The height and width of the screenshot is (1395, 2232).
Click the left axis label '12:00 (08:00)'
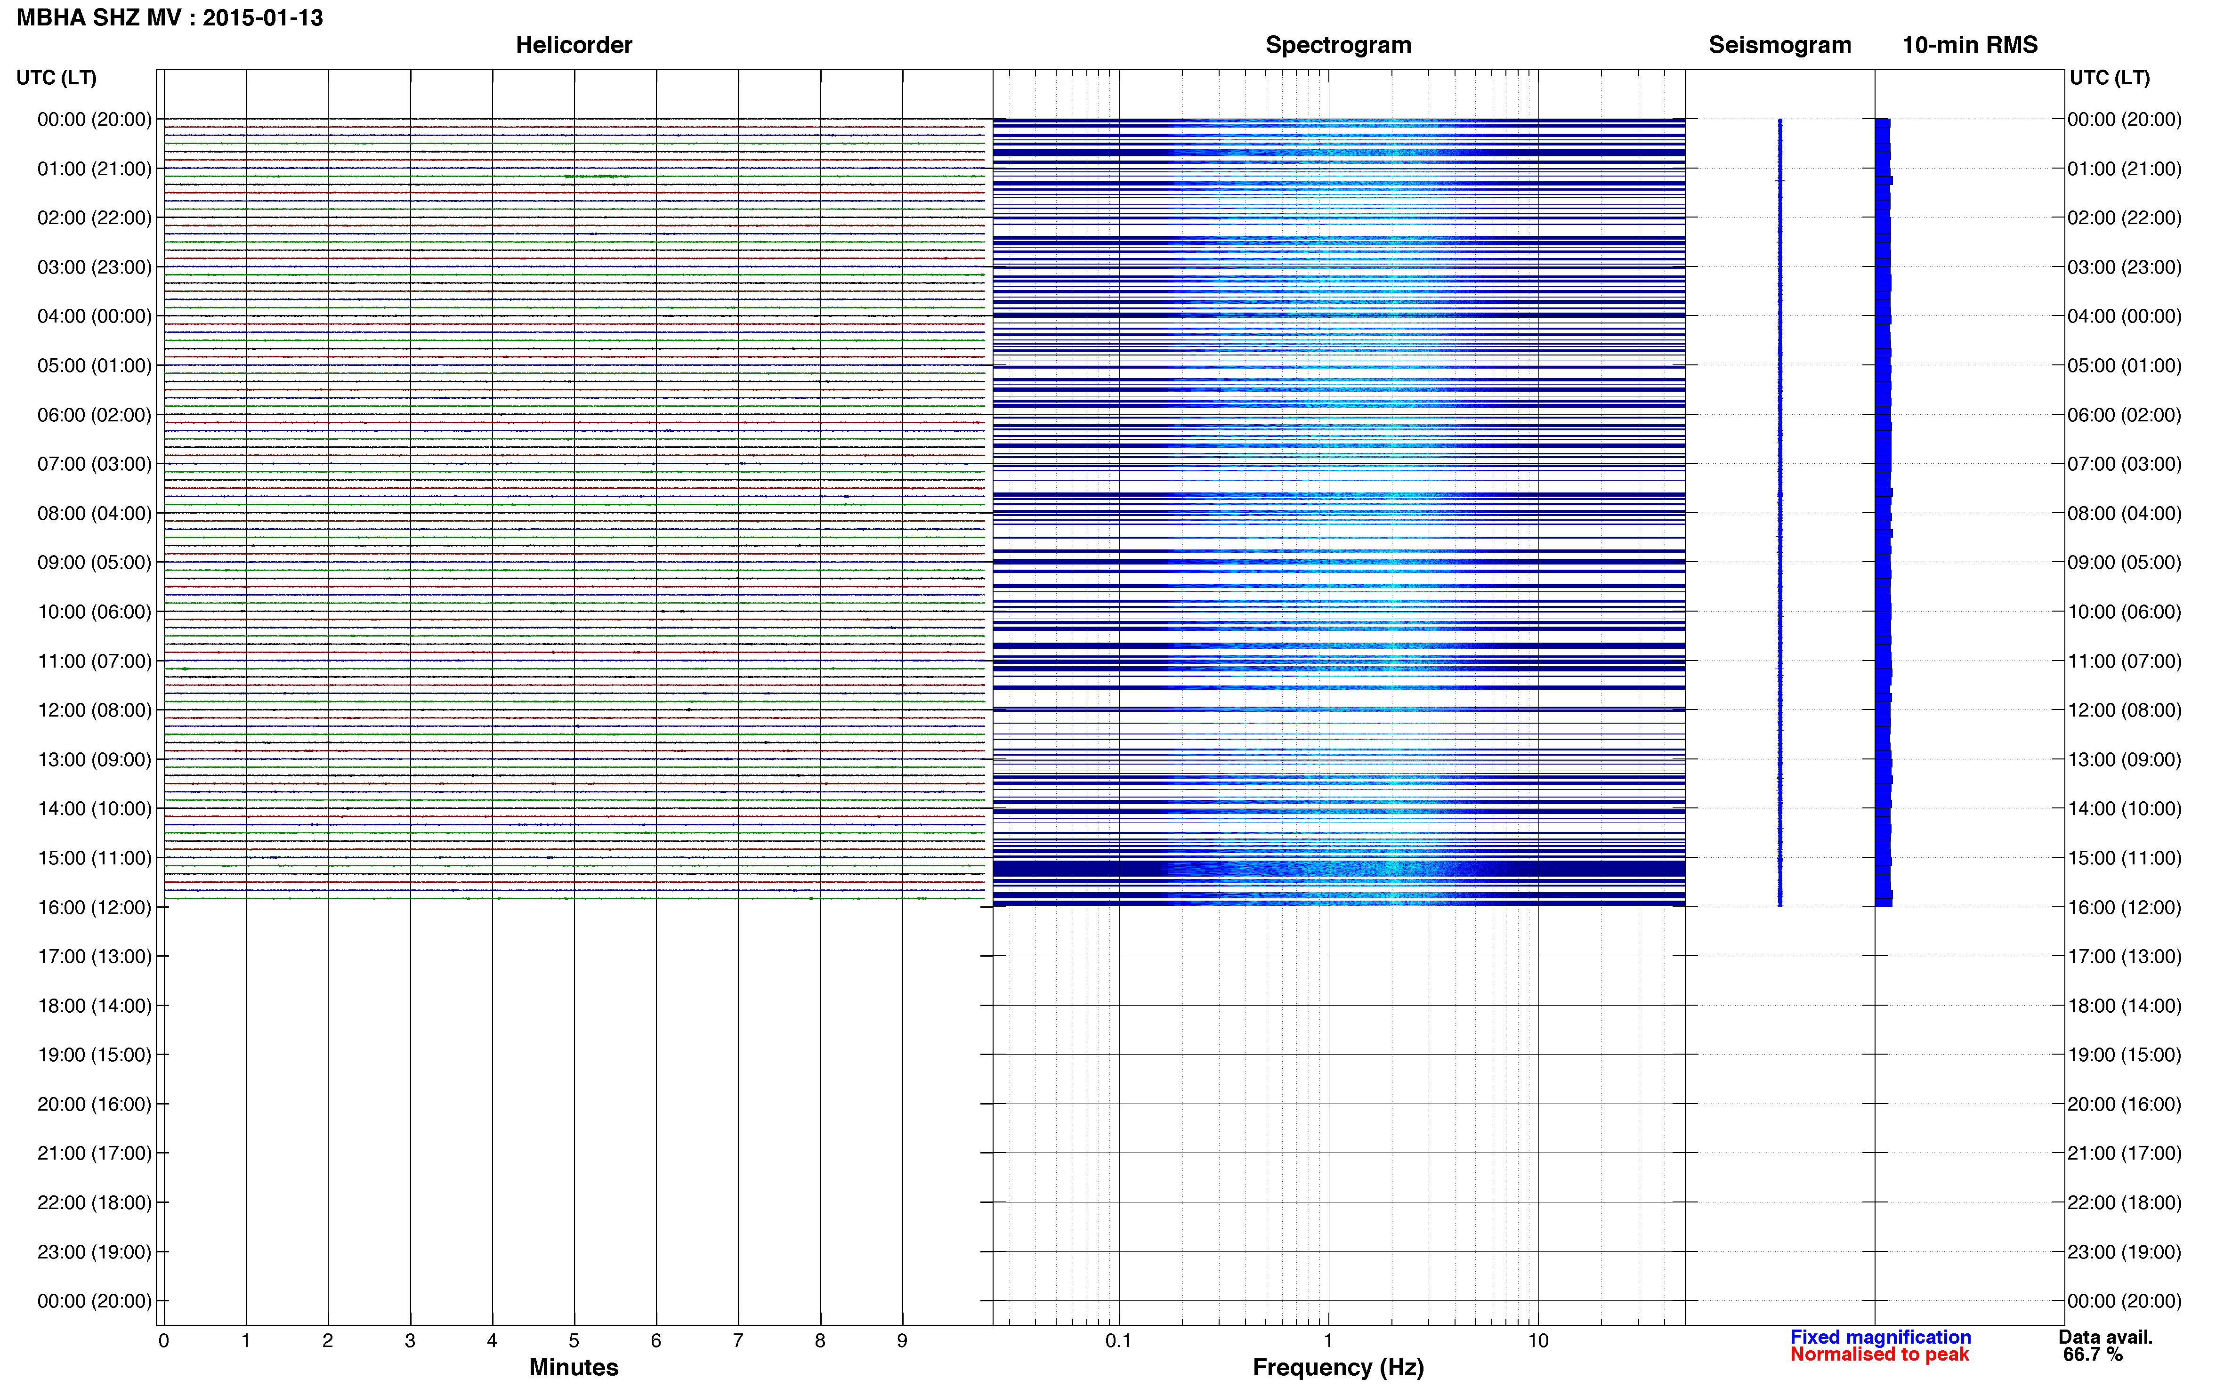(94, 710)
